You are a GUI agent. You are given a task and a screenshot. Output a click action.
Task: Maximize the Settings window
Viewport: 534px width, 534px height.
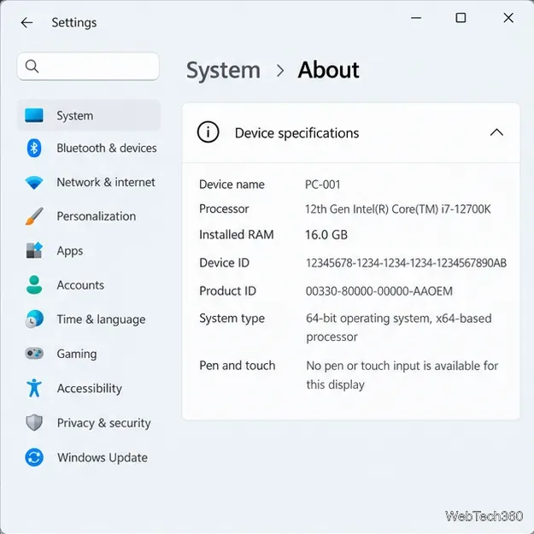461,18
